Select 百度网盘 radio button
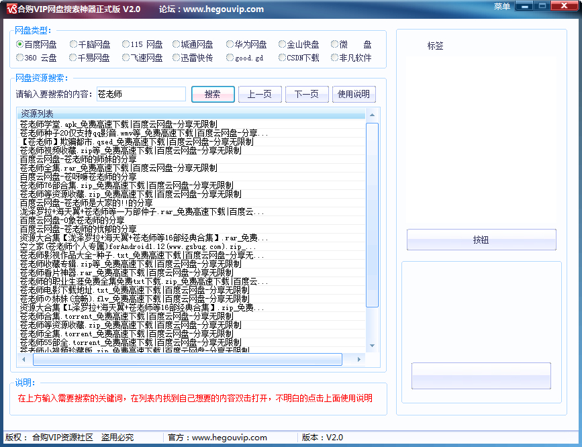This screenshot has height=447, width=582. click(36, 44)
